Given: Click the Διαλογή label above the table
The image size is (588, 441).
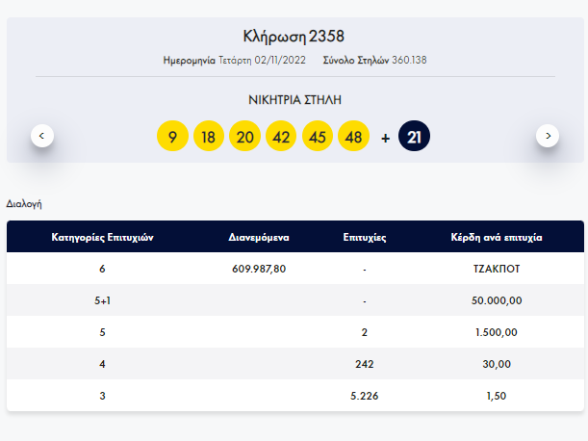Looking at the screenshot, I should tap(24, 204).
